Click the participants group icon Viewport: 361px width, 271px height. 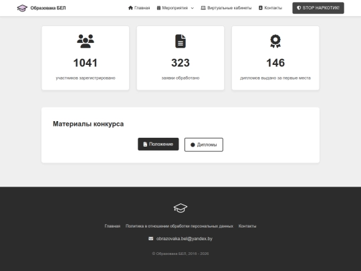tap(86, 41)
